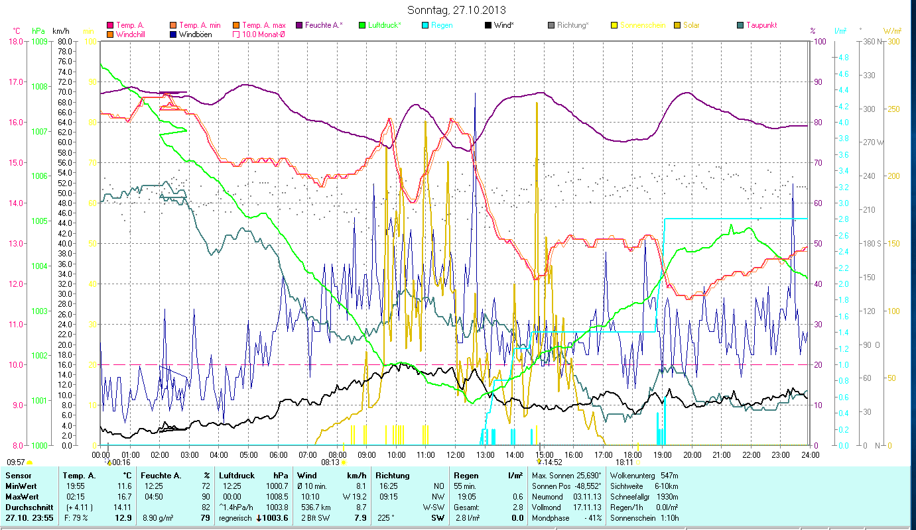The width and height of the screenshot is (916, 530).
Task: Click the gold Solar legend swatch
Action: 677,25
